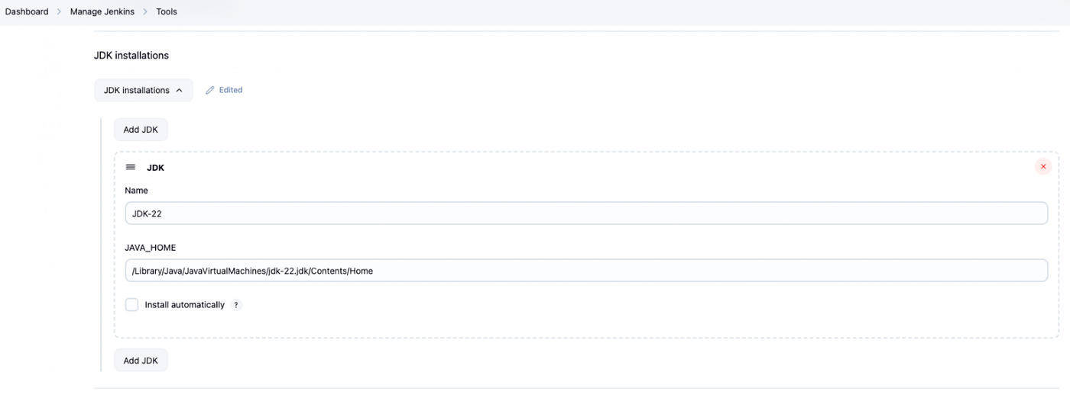Click breadcrumb chevron after Dashboard
This screenshot has height=398, width=1070.
point(59,11)
